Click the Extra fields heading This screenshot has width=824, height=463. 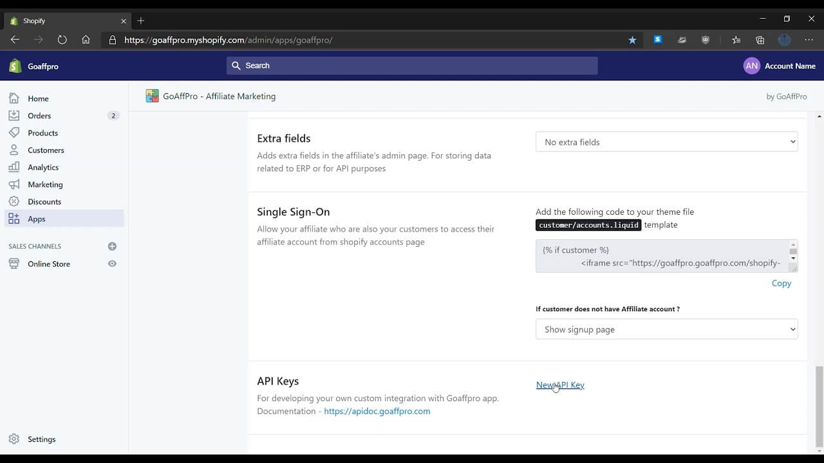coord(283,138)
